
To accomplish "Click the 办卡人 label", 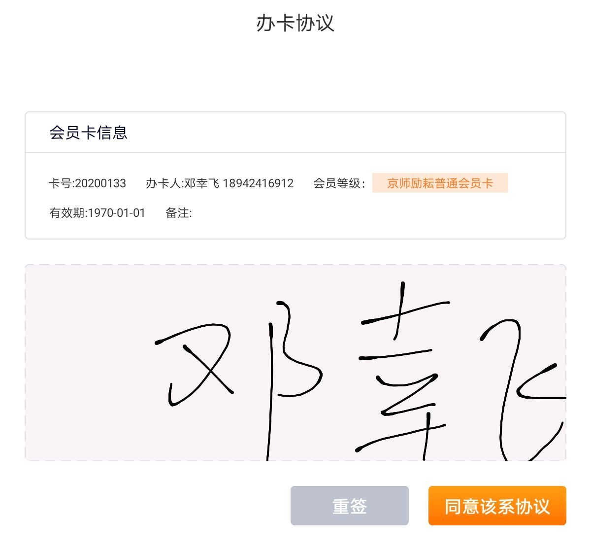I will pyautogui.click(x=164, y=183).
